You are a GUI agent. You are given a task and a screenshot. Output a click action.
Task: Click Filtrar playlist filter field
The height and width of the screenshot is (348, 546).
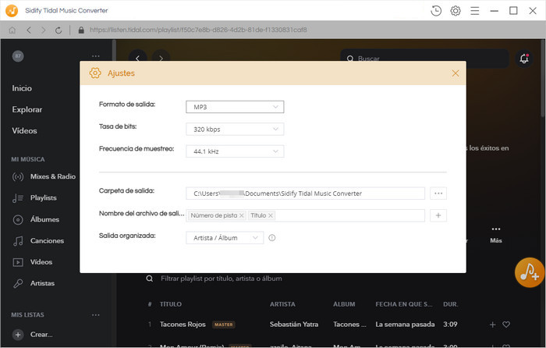click(x=221, y=279)
